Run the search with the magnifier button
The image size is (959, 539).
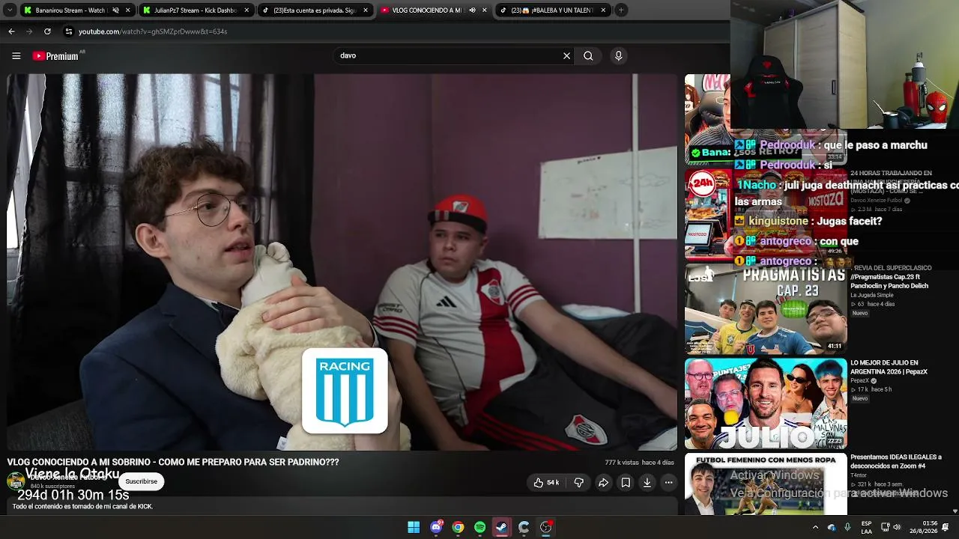(588, 55)
